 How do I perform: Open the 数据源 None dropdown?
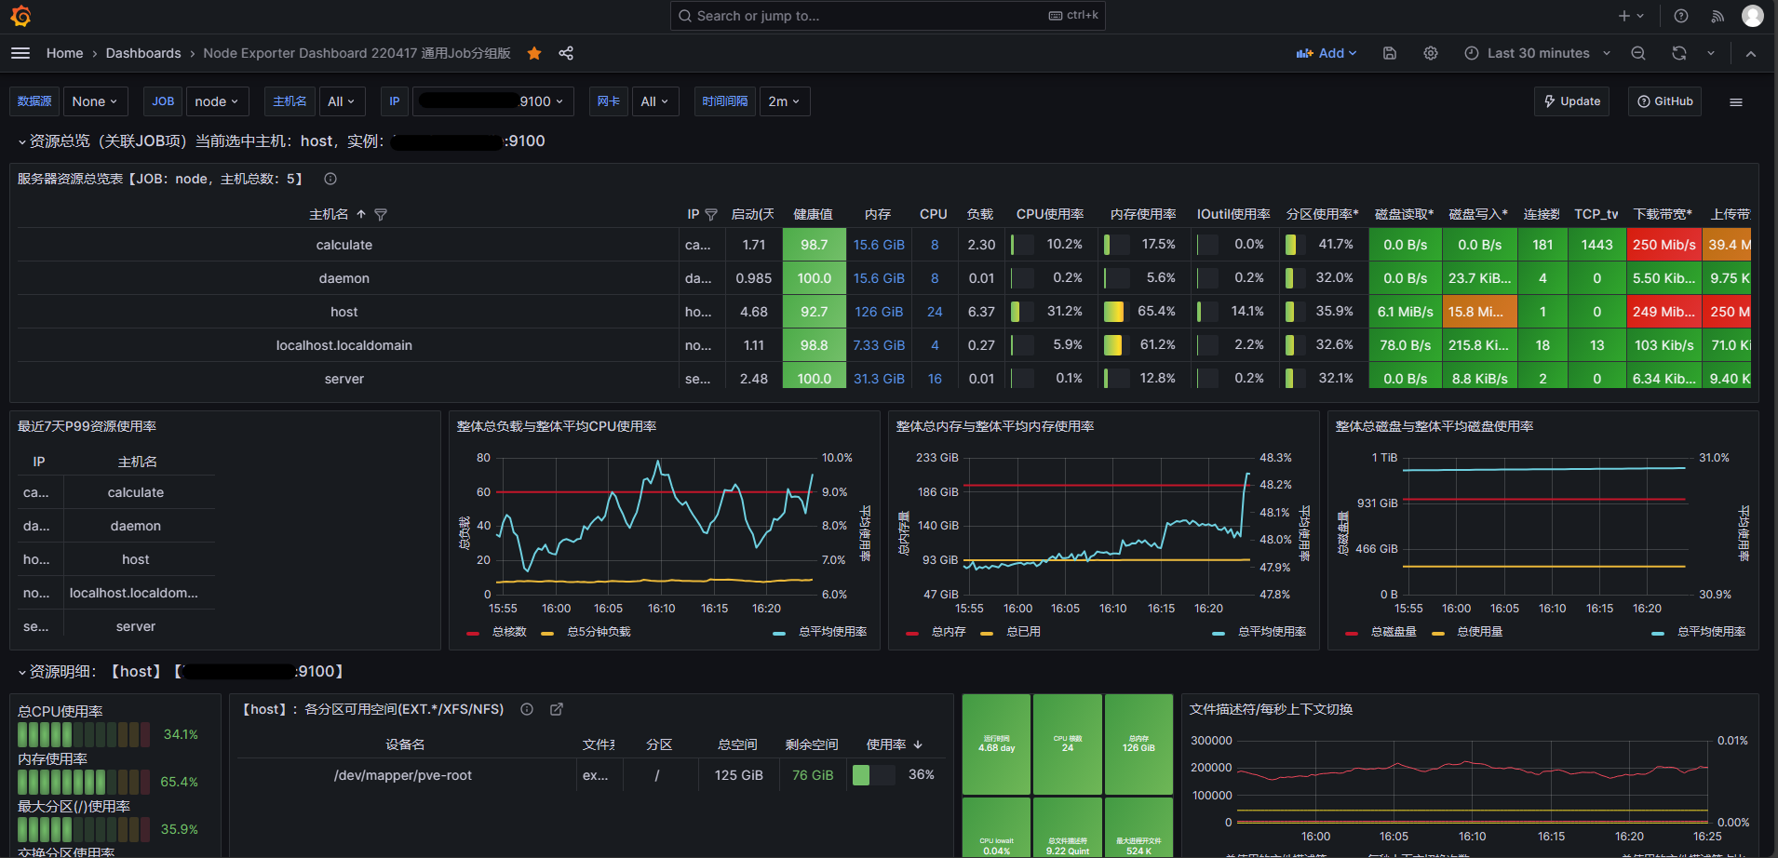(x=95, y=101)
